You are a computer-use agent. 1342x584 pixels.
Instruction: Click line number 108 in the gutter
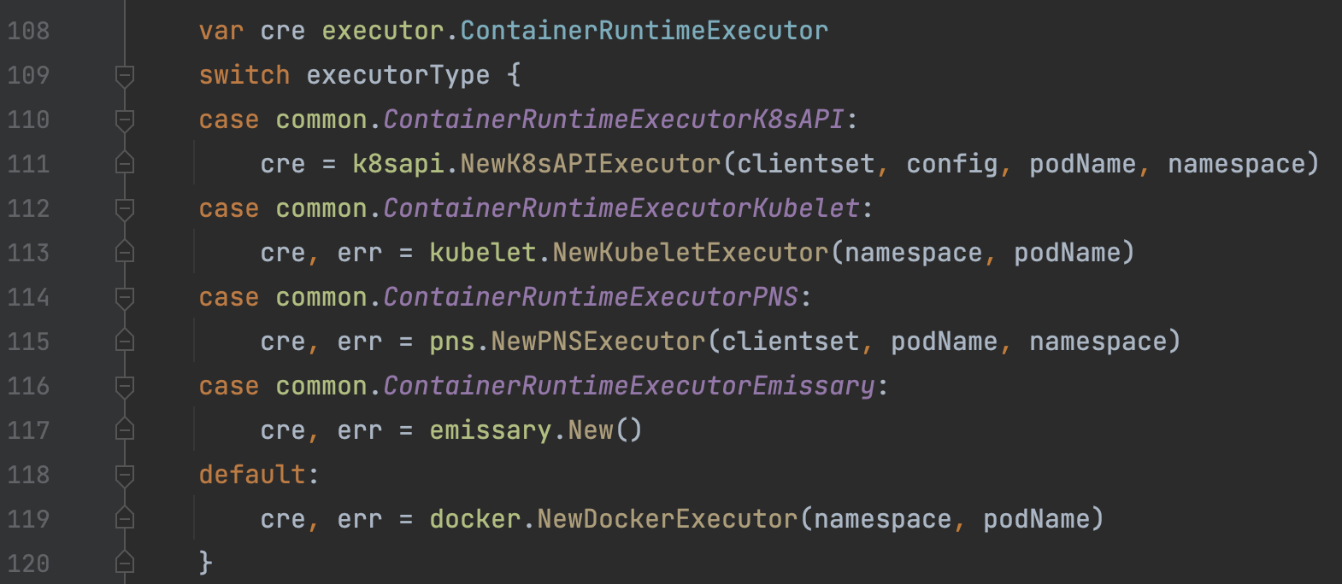tap(28, 32)
